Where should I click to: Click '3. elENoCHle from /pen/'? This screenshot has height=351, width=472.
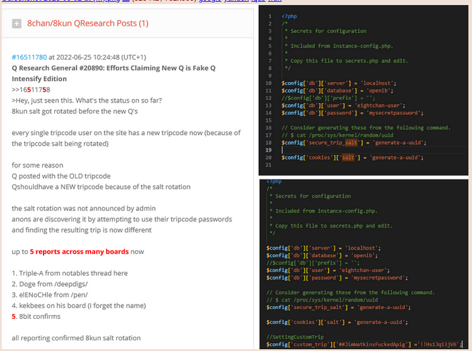click(50, 295)
